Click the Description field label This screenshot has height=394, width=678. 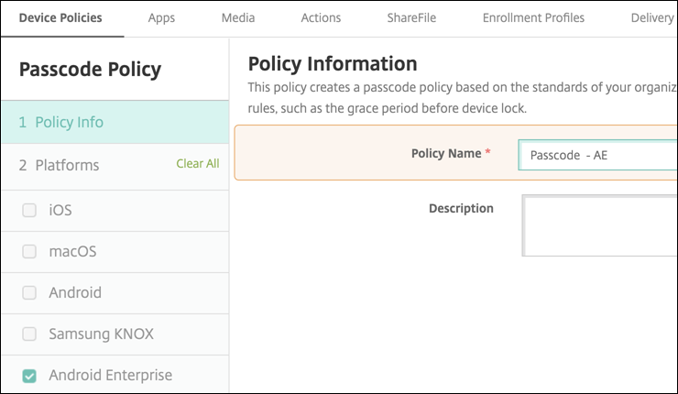click(461, 208)
